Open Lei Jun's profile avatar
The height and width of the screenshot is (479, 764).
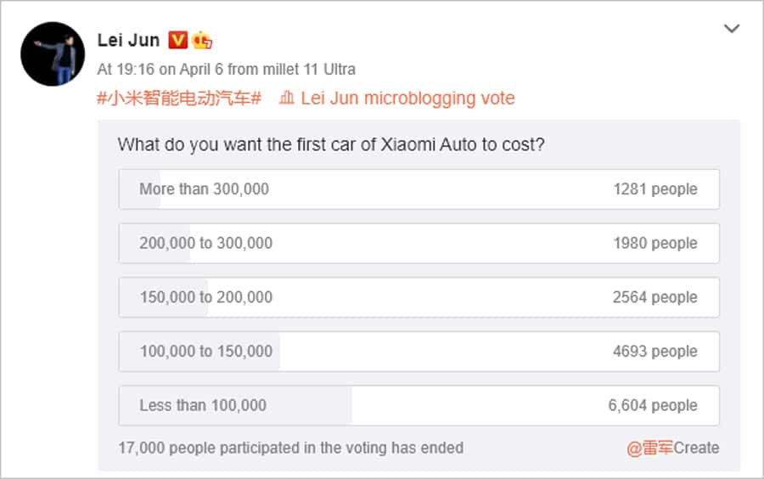pos(53,54)
